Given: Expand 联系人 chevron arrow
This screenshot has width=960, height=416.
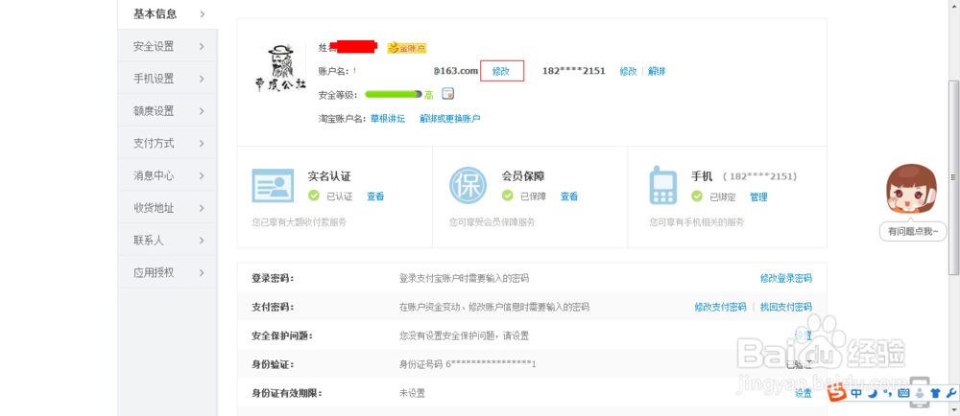Looking at the screenshot, I should pos(202,241).
